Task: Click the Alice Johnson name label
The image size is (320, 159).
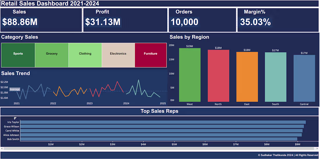Action: (11, 135)
